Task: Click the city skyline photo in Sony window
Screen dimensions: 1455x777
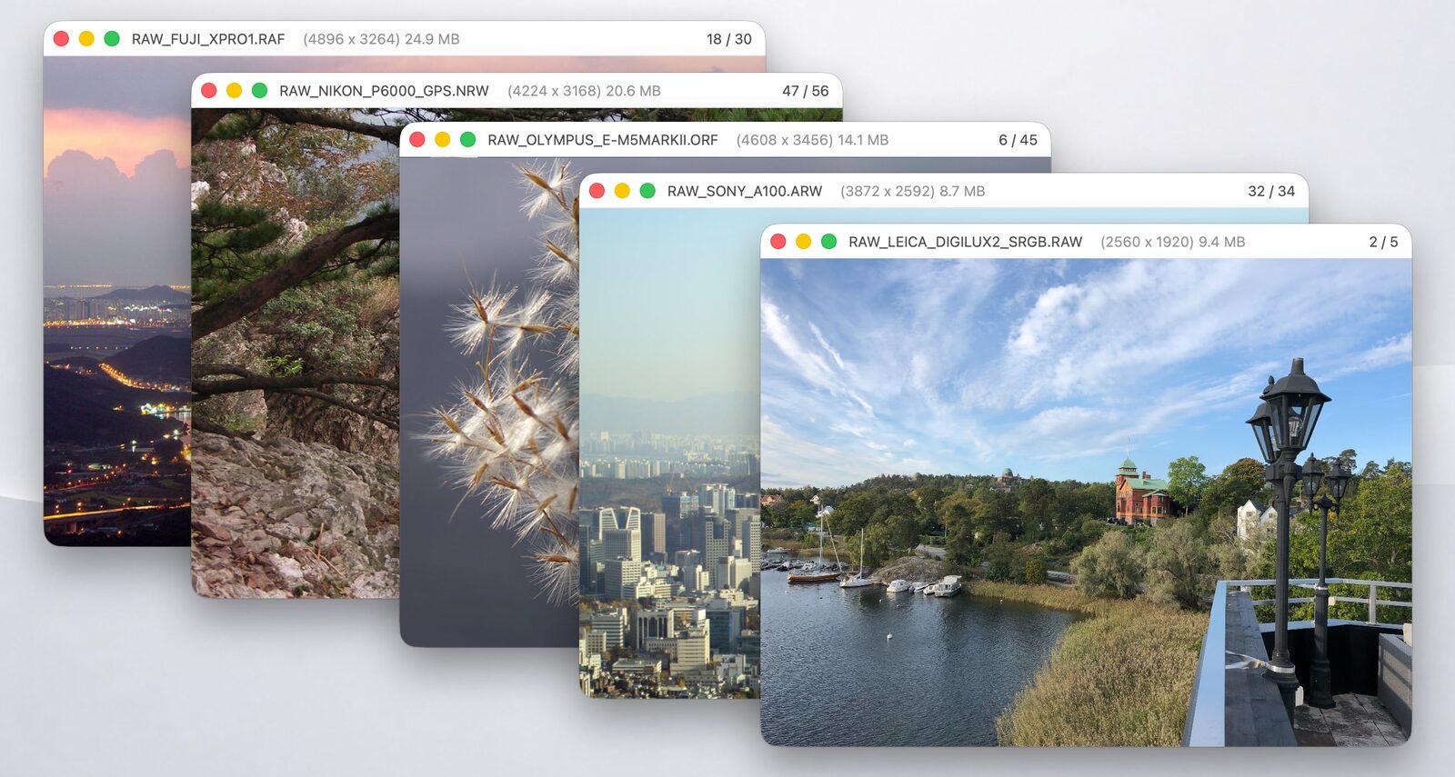Action: tap(669, 454)
